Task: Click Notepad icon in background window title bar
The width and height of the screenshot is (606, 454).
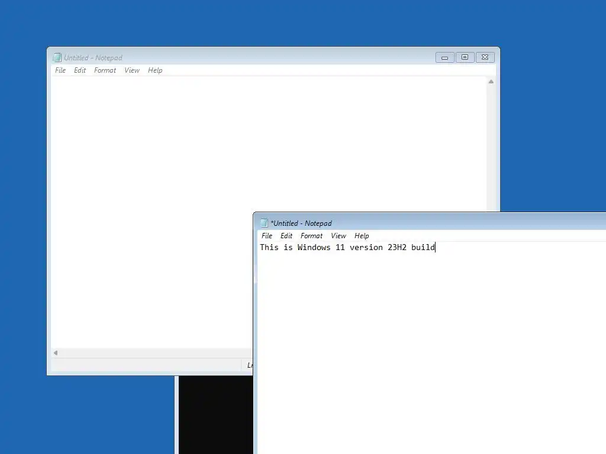Action: (x=57, y=57)
